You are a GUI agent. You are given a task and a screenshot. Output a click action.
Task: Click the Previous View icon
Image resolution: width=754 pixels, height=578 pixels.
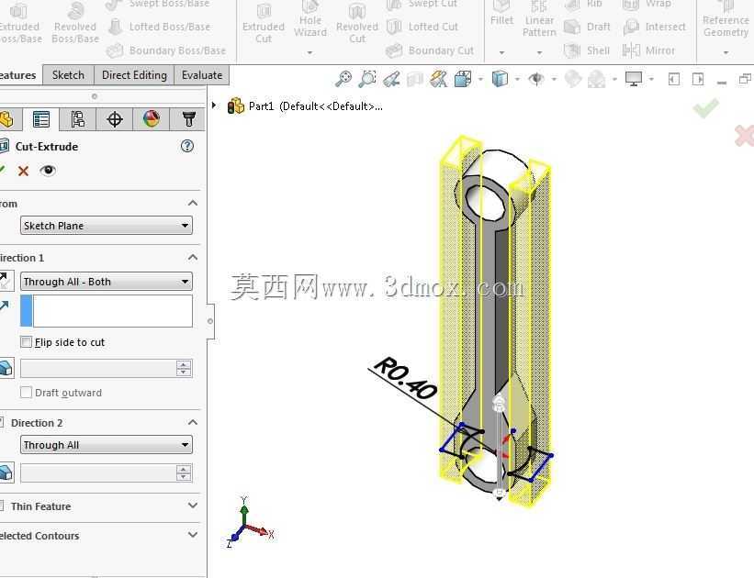click(x=392, y=79)
